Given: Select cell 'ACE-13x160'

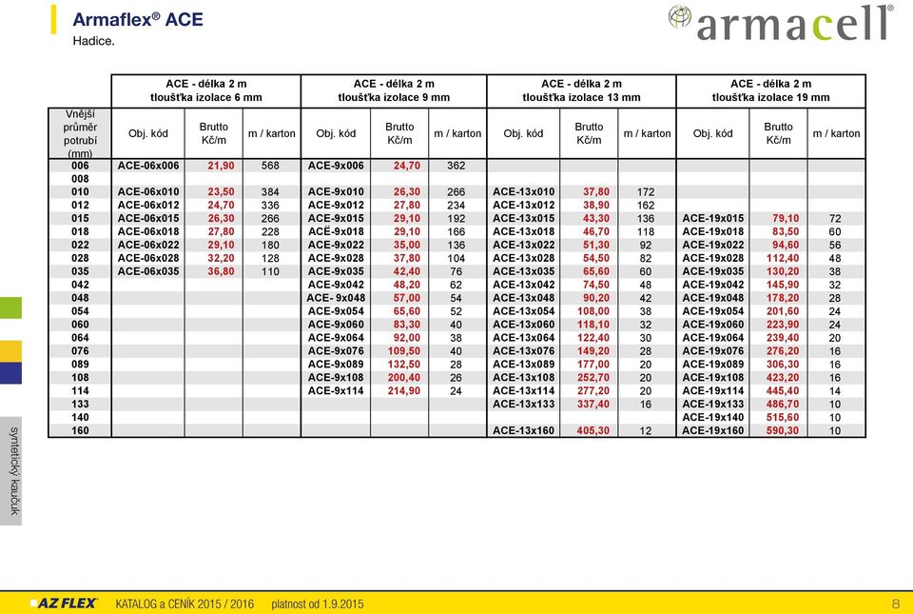Looking at the screenshot, I should point(523,430).
